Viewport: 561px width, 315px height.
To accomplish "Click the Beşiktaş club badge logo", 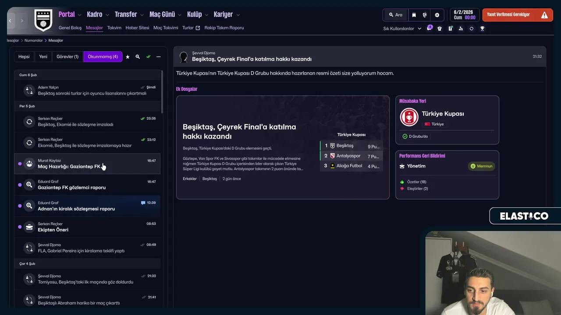I will pos(43,21).
